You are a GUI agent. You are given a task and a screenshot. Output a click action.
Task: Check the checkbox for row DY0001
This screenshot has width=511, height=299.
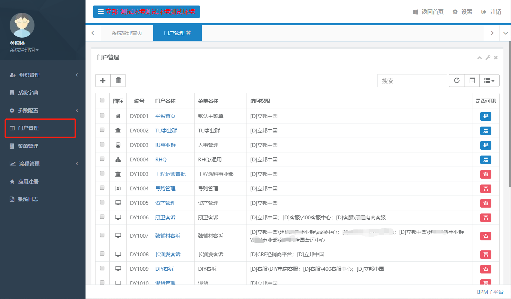click(x=102, y=116)
